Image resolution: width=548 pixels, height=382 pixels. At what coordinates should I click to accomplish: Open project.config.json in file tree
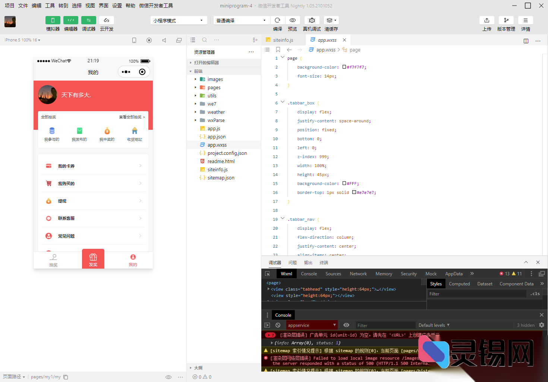tap(227, 153)
